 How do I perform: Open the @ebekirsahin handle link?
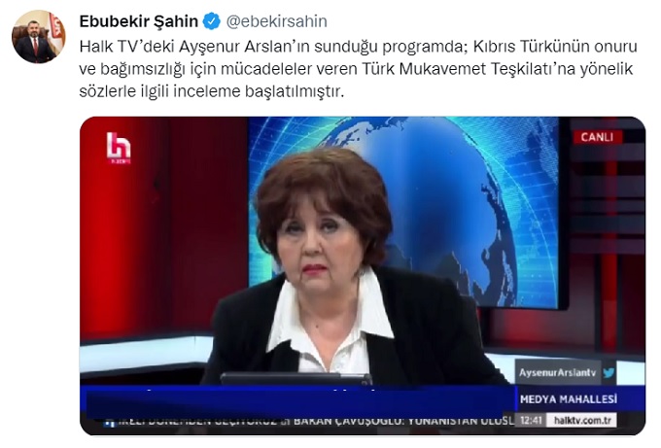[276, 21]
